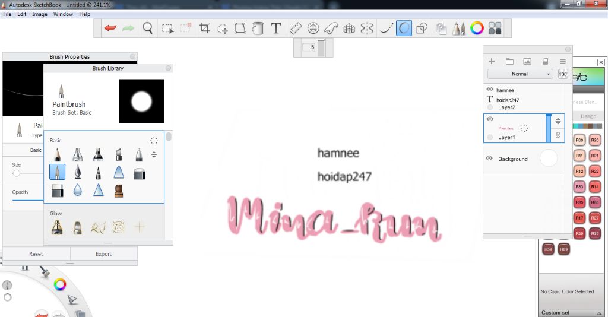608x317 pixels.
Task: Select the water drop Smear brush
Action: [78, 191]
